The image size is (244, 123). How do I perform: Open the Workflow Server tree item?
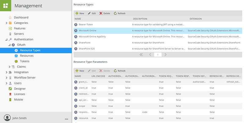coord(25,78)
